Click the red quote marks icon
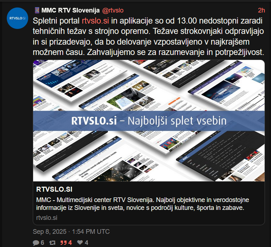Image resolution: width=271 pixels, height=247 pixels. (63, 243)
